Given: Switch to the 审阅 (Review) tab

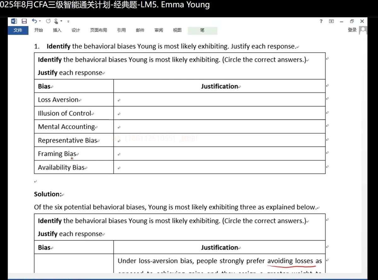Looking at the screenshot, I should 158,30.
